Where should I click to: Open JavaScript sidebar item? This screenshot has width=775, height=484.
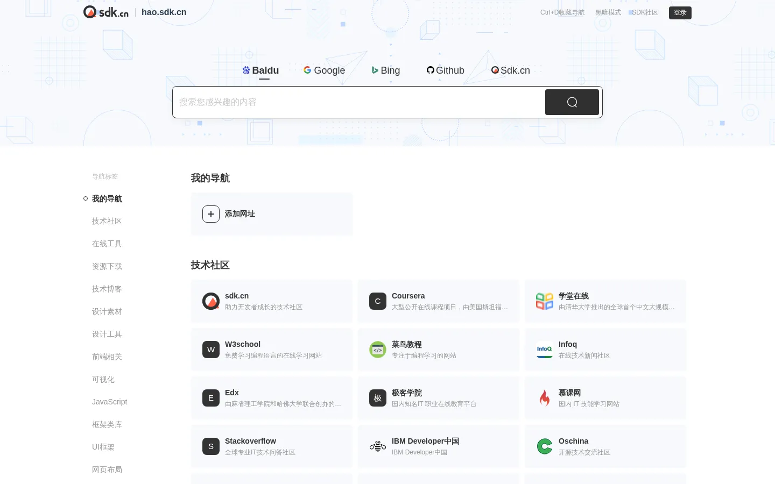(x=110, y=402)
